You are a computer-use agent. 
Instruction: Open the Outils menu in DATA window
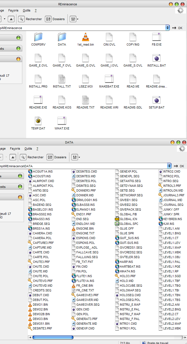(28, 149)
